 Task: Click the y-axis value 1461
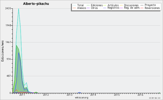click(x=8, y=42)
